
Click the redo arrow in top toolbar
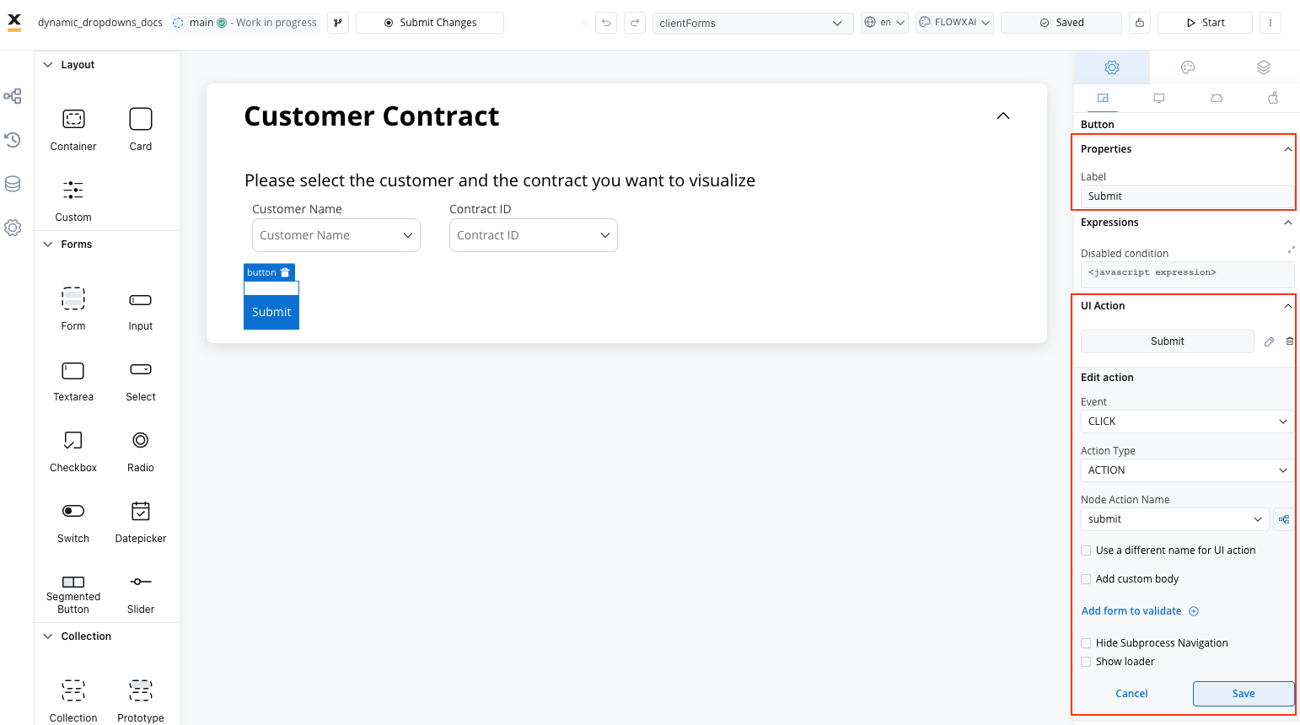coord(635,23)
